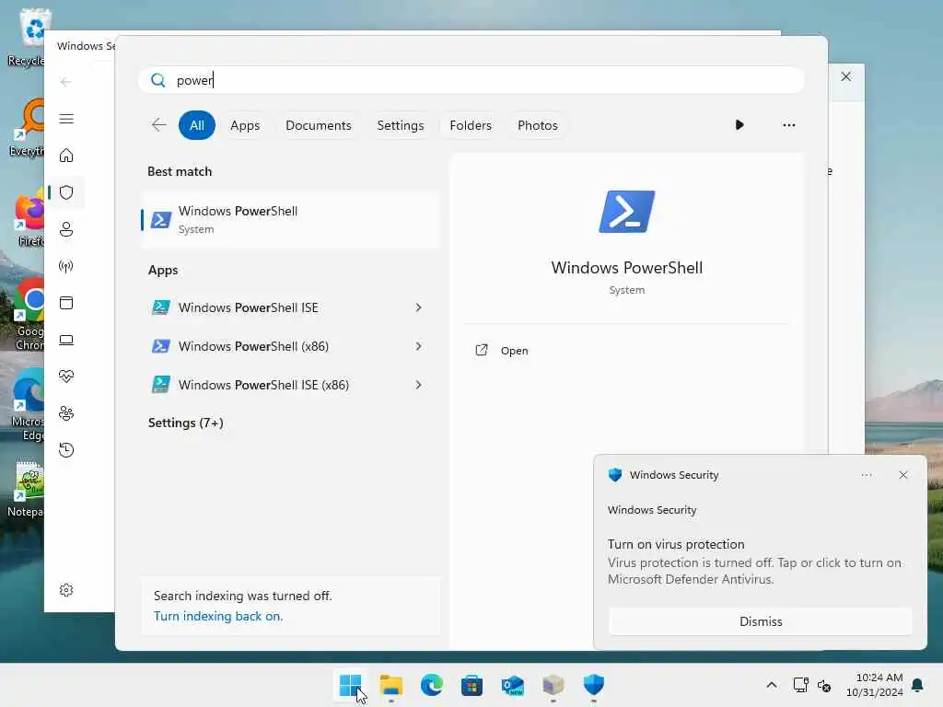Open search options three-dots menu
This screenshot has width=943, height=707.
pos(789,125)
